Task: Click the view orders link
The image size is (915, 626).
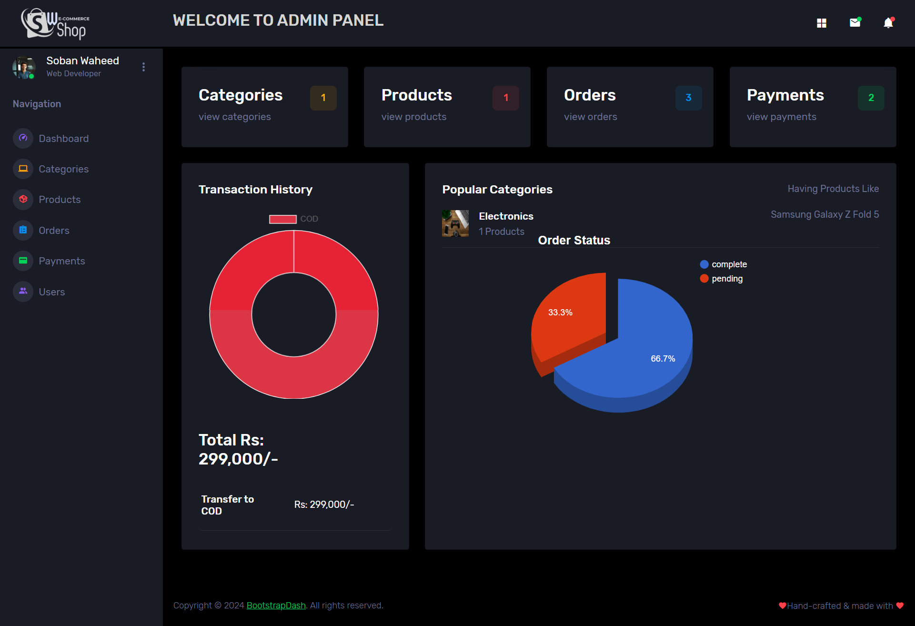Action: coord(590,117)
